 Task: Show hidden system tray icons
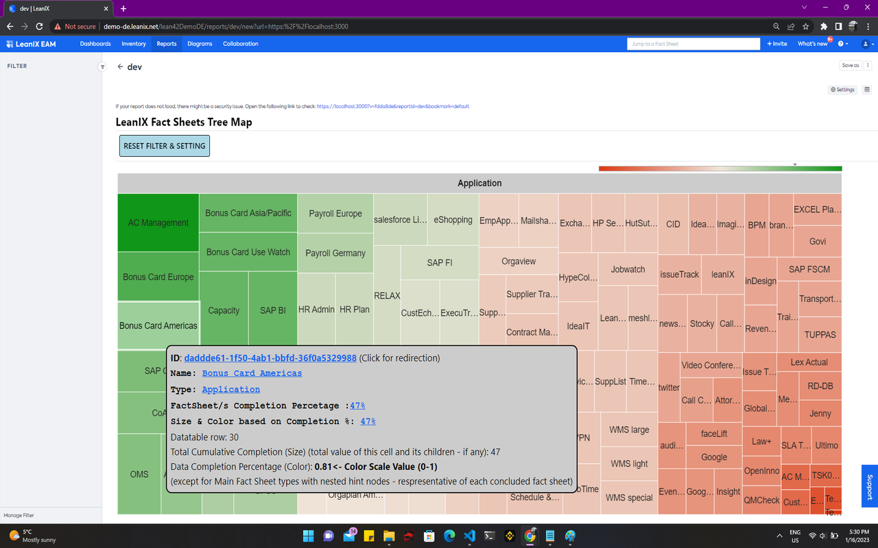click(x=779, y=536)
